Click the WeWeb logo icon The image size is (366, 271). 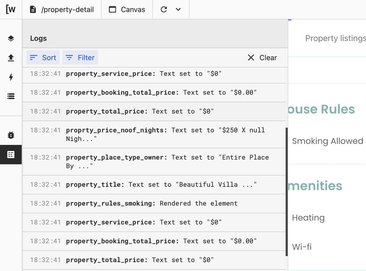tap(11, 9)
